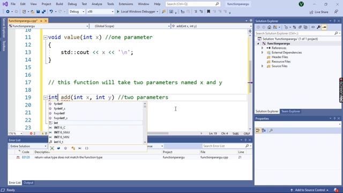Click the Save icon in the toolbar

pyautogui.click(x=38, y=12)
